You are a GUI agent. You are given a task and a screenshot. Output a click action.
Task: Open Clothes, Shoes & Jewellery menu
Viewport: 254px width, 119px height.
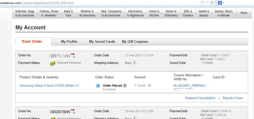(x=49, y=13)
